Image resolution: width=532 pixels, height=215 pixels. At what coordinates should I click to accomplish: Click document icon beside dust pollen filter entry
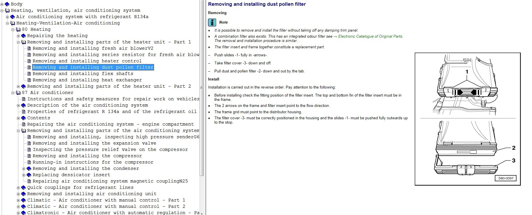[x=29, y=68]
